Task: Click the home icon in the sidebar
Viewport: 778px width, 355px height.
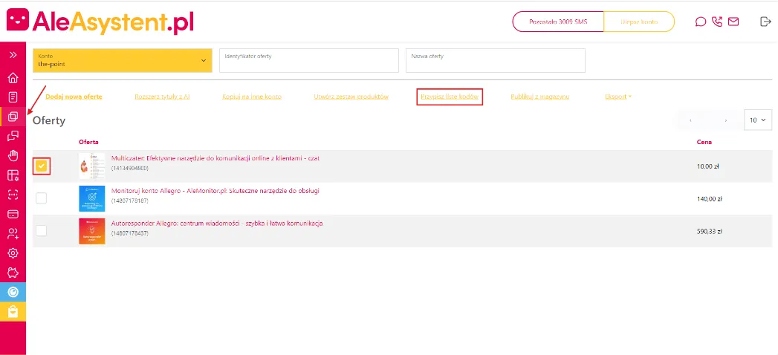Action: click(13, 78)
